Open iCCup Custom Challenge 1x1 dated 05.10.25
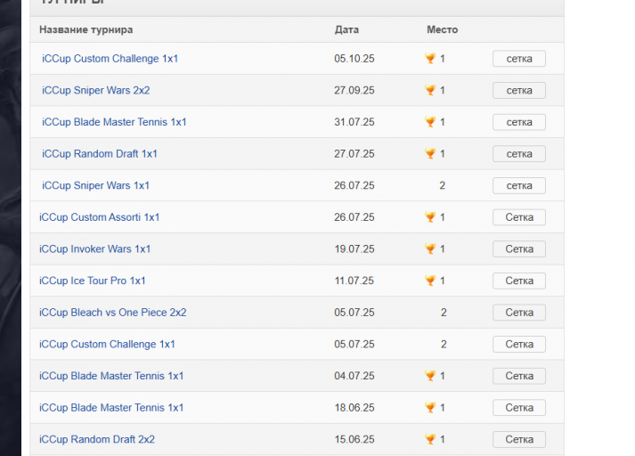635x456 pixels. click(110, 59)
